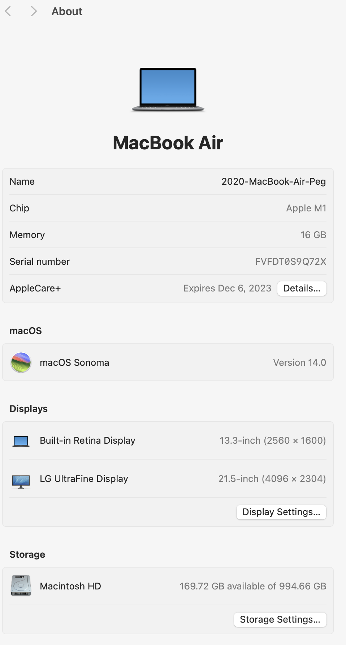This screenshot has width=346, height=645.
Task: Click the Macintosh HD label
Action: pos(70,586)
